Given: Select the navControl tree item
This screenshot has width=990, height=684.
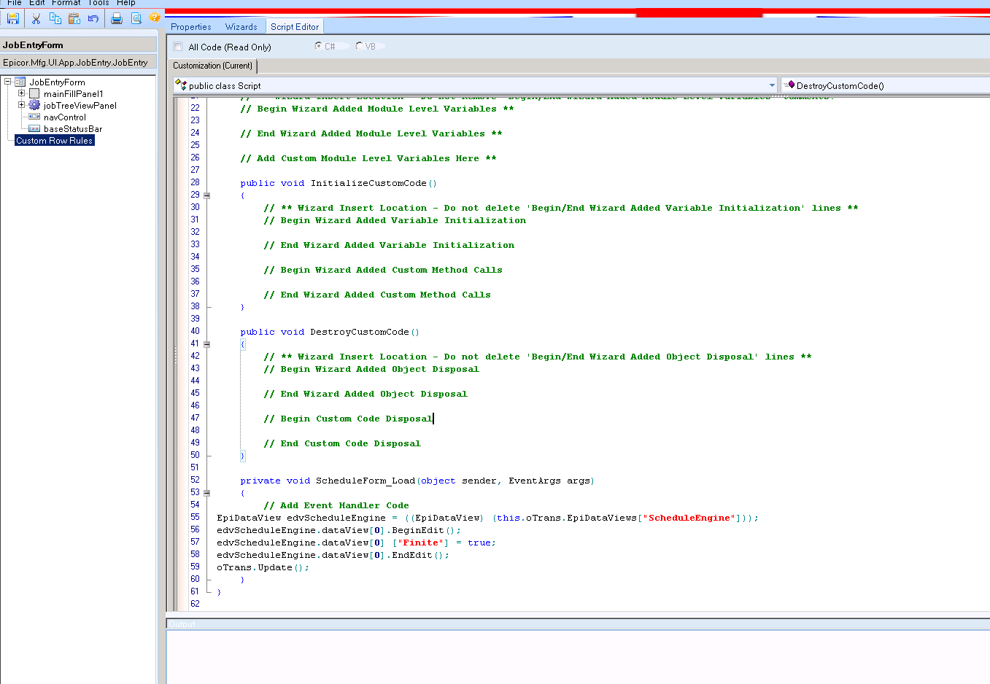Looking at the screenshot, I should coord(65,117).
